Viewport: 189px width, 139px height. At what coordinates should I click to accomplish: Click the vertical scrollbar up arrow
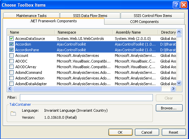click(x=179, y=32)
